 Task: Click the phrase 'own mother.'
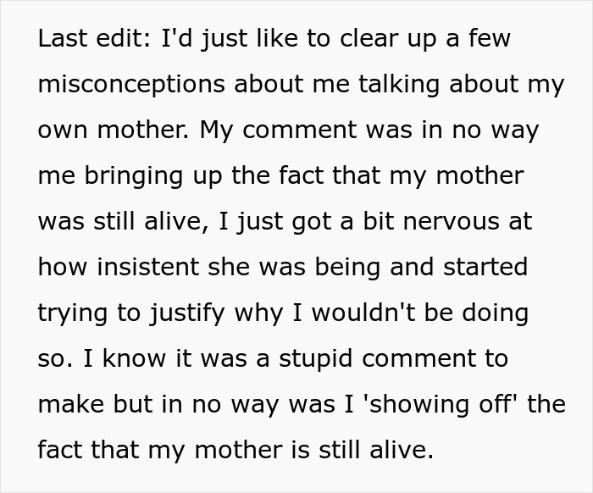114,130
